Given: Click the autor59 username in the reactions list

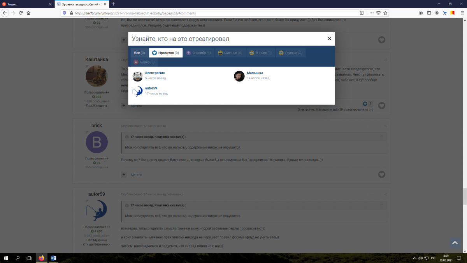Looking at the screenshot, I should 151,88.
